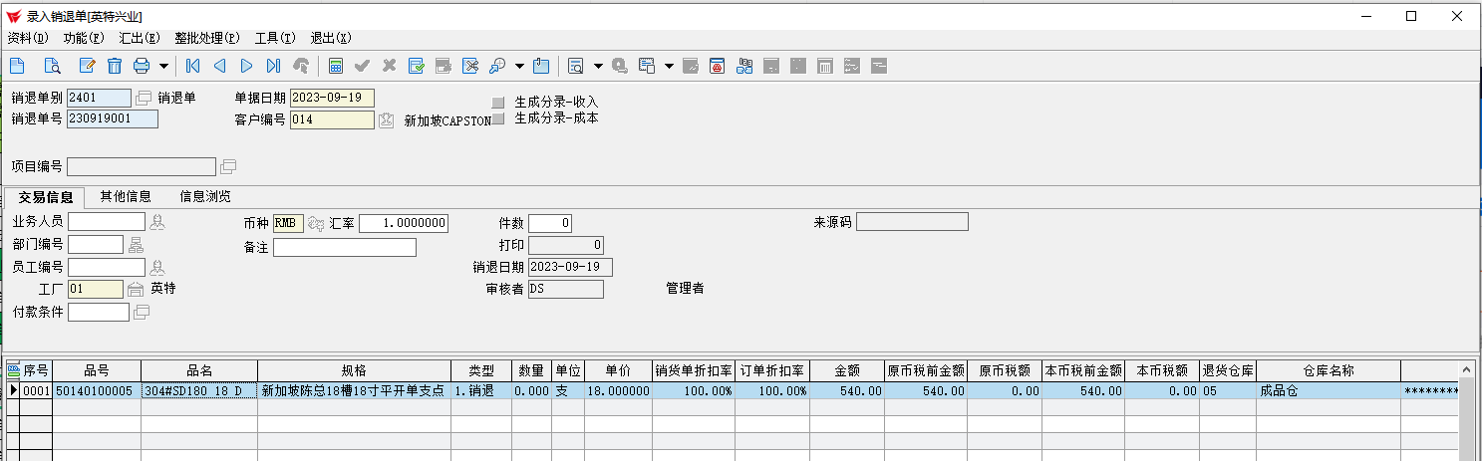The image size is (1482, 461).
Task: Toggle the 生成分录-成本 checkbox
Action: [498, 118]
